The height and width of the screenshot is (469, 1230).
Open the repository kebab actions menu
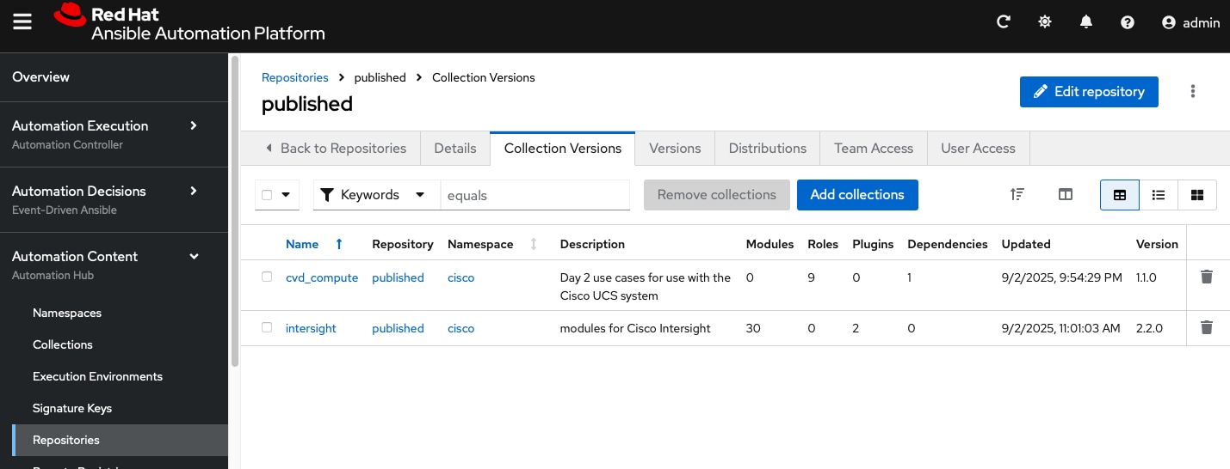[x=1193, y=91]
